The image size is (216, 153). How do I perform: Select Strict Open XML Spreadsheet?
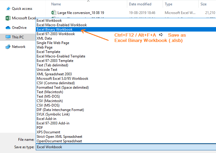pos(126,137)
